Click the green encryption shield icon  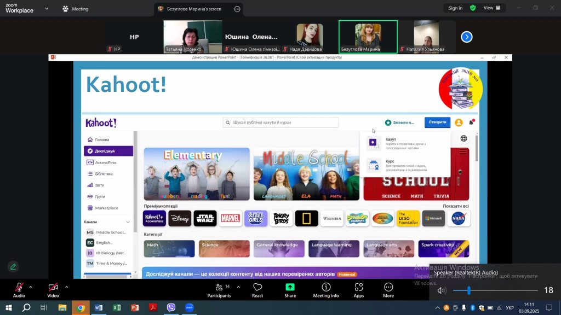pos(473,8)
